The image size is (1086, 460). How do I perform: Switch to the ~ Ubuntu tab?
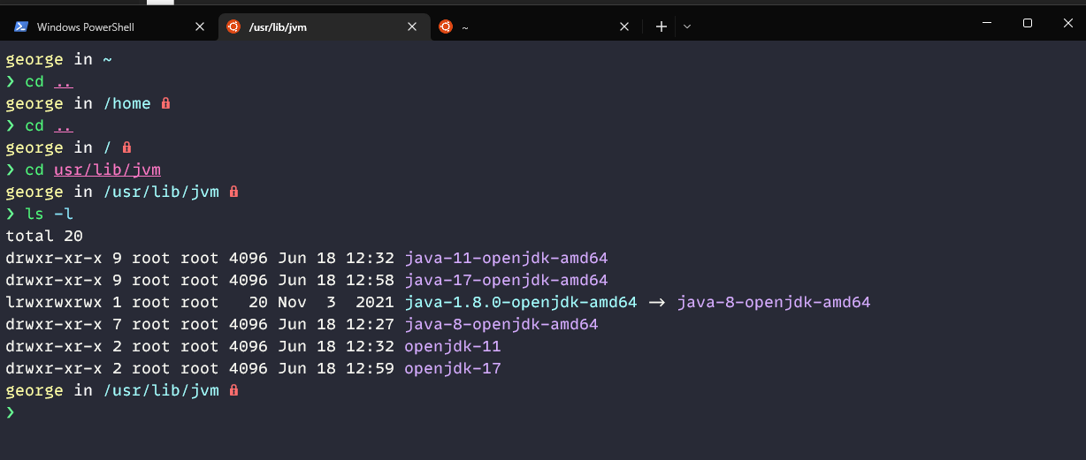[531, 26]
